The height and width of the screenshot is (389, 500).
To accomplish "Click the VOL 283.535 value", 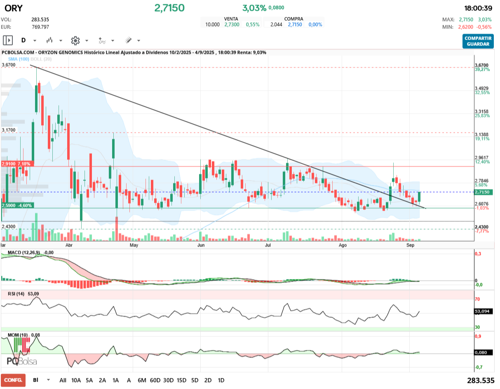I will click(40, 19).
